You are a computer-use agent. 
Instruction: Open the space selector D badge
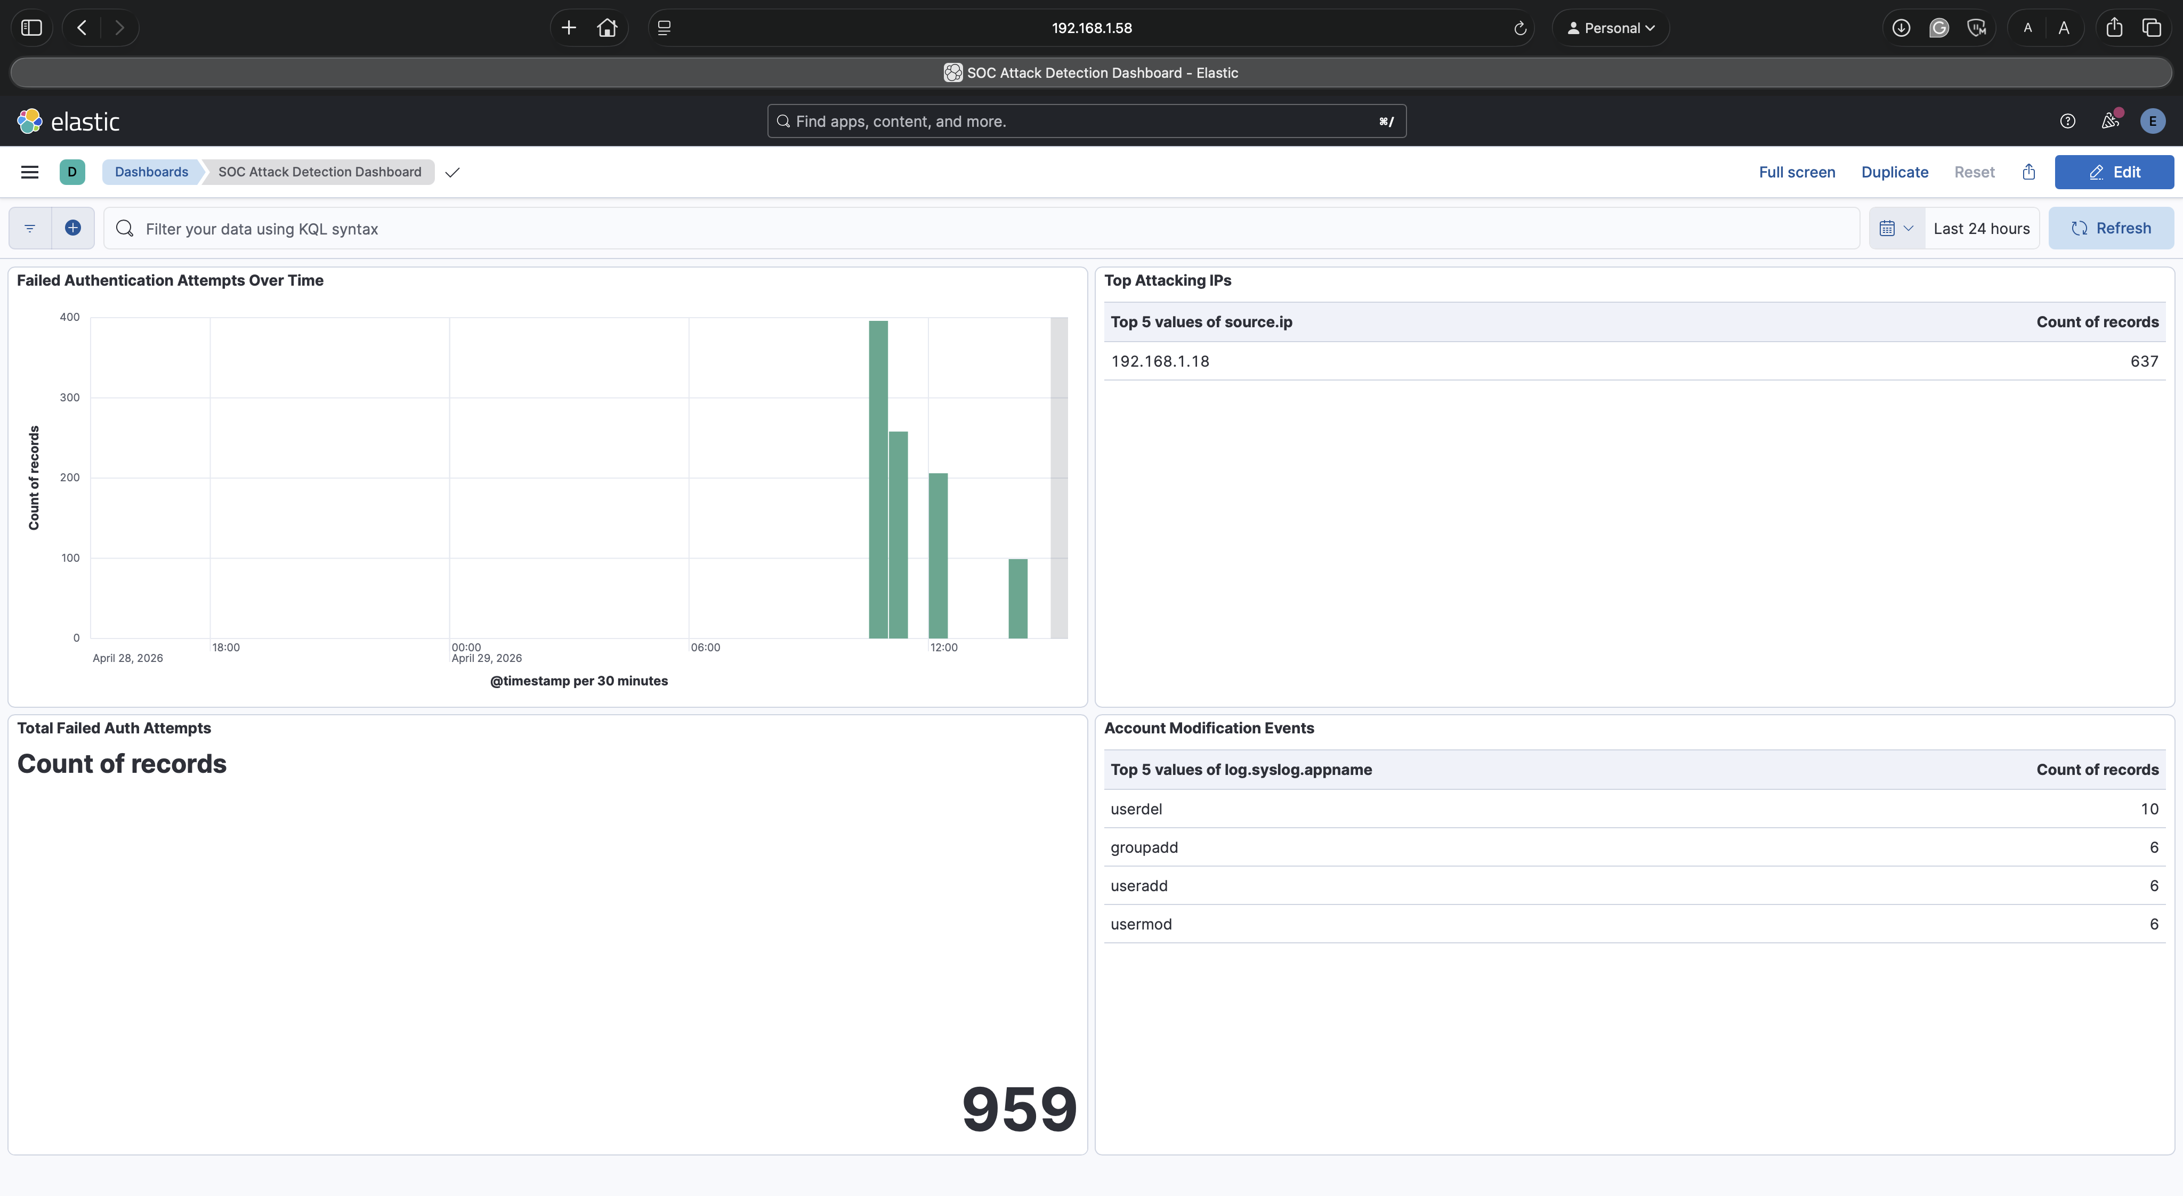tap(72, 172)
